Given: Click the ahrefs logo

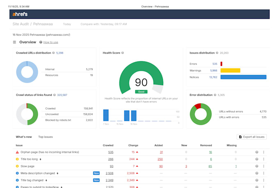Looking at the screenshot, I should click(20, 14).
